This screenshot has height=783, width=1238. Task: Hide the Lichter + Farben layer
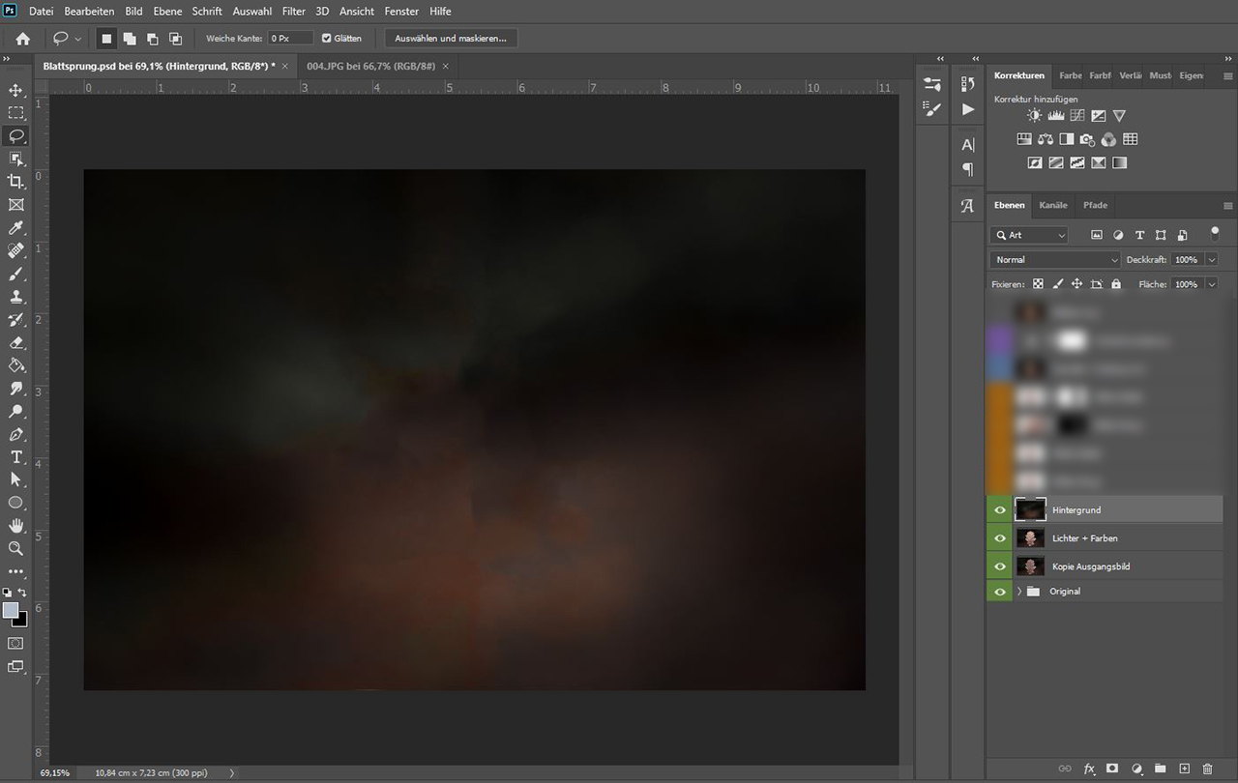(1000, 538)
